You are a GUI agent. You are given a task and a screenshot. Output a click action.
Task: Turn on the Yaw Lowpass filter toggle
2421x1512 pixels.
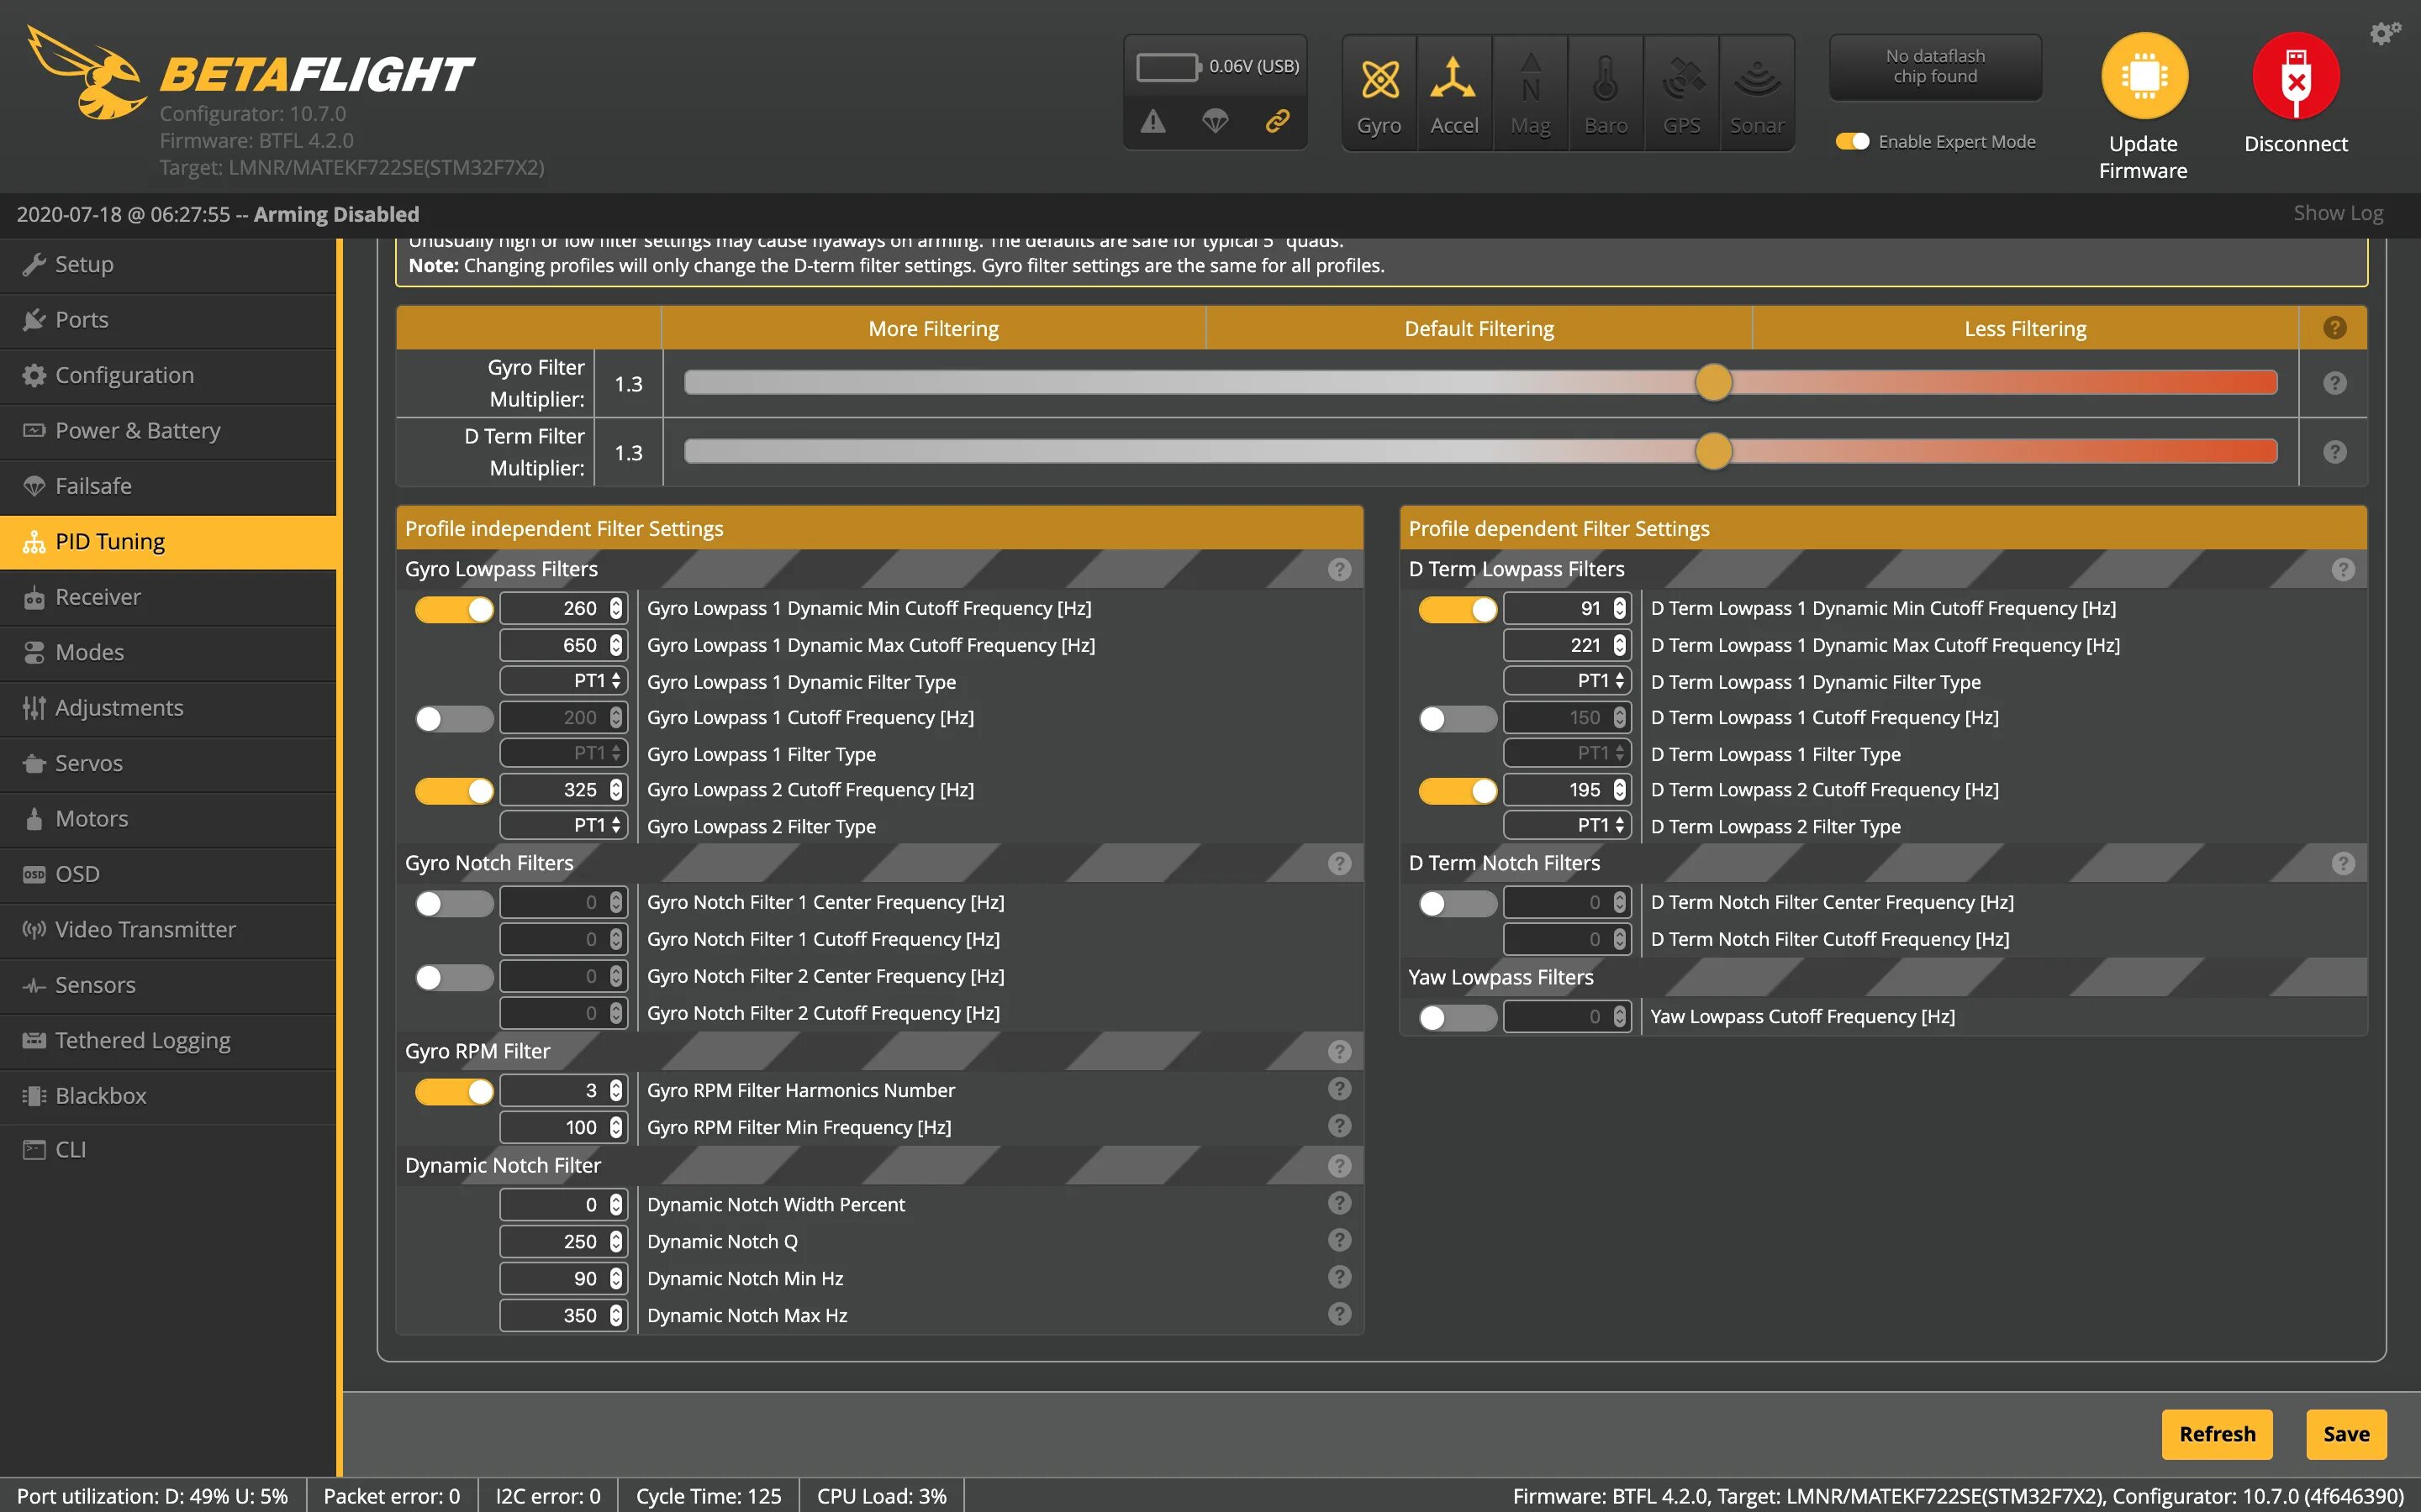(x=1457, y=1018)
